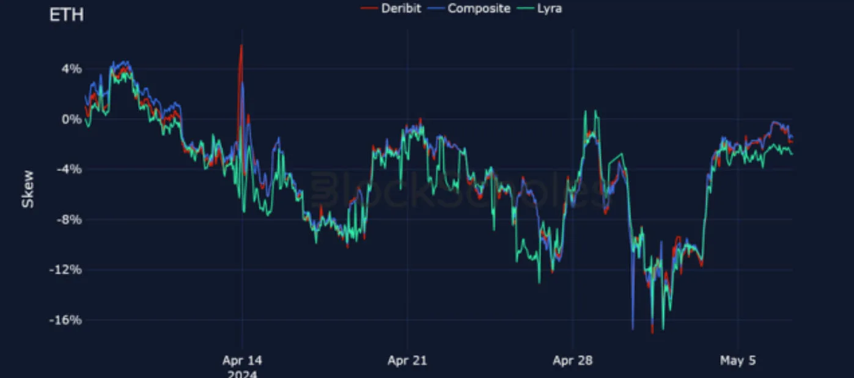Image resolution: width=854 pixels, height=378 pixels.
Task: Click the Skew y-axis title
Action: (x=28, y=189)
